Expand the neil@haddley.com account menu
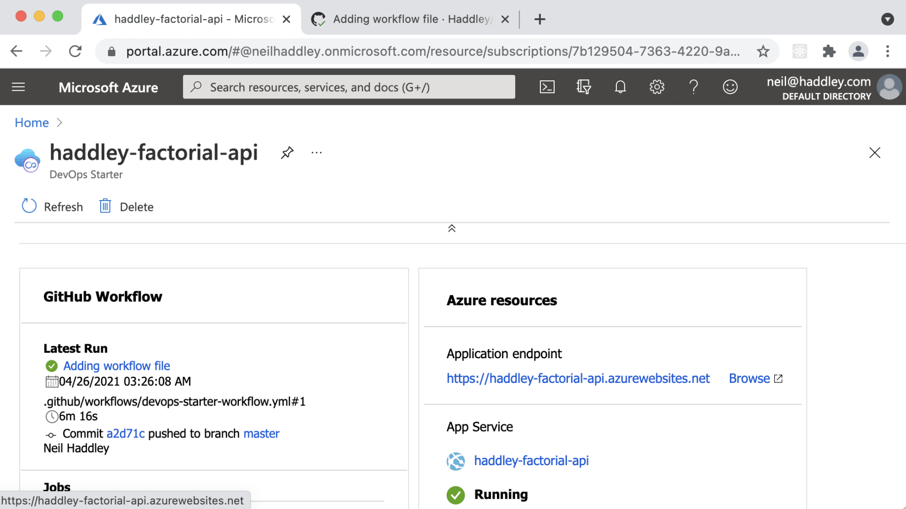The height and width of the screenshot is (509, 906). (x=834, y=88)
